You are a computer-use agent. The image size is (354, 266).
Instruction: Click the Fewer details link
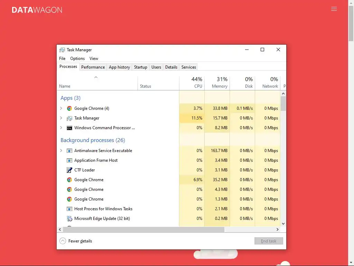coord(80,241)
